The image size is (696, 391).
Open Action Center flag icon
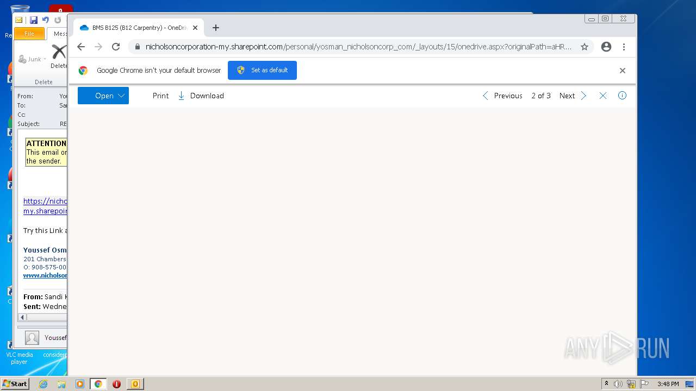(x=644, y=384)
